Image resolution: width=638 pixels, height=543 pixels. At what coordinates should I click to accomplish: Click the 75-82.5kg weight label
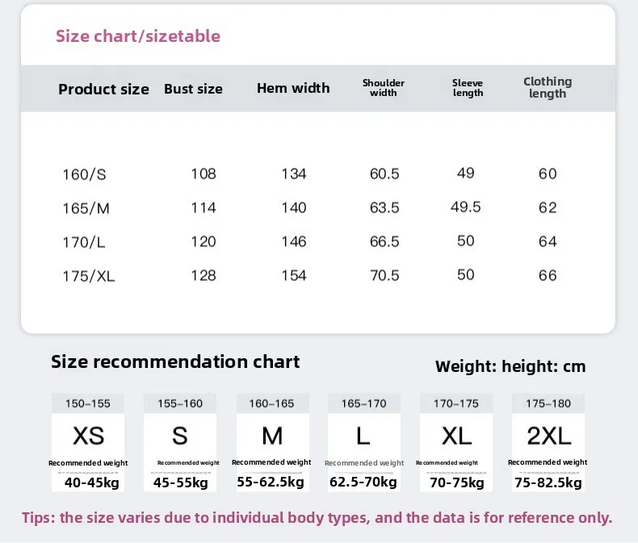pyautogui.click(x=548, y=482)
